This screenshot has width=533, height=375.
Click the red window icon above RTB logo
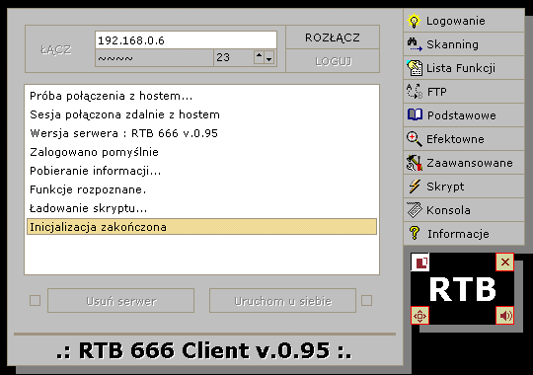pos(419,262)
